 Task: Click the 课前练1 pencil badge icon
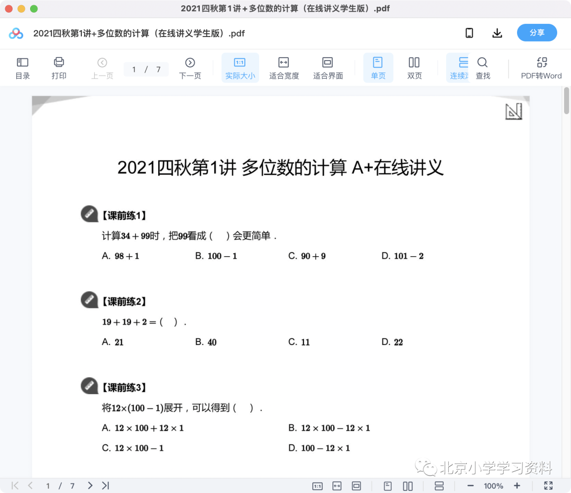pyautogui.click(x=89, y=213)
